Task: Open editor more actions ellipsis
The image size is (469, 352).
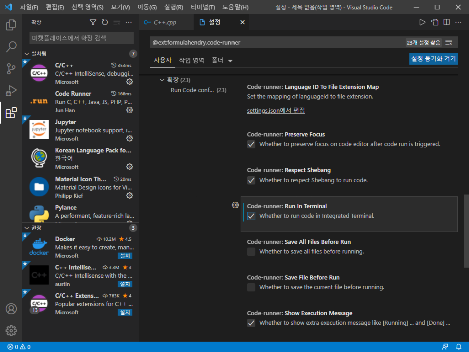Action: [458, 22]
